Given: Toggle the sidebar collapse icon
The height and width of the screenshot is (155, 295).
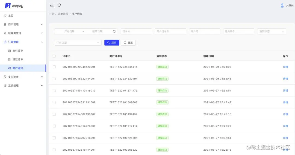Looking at the screenshot, I should click(x=52, y=5).
